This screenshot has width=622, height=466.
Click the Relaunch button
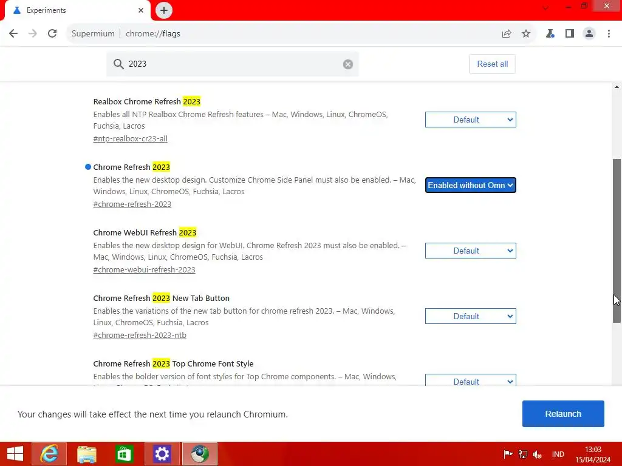tap(563, 414)
